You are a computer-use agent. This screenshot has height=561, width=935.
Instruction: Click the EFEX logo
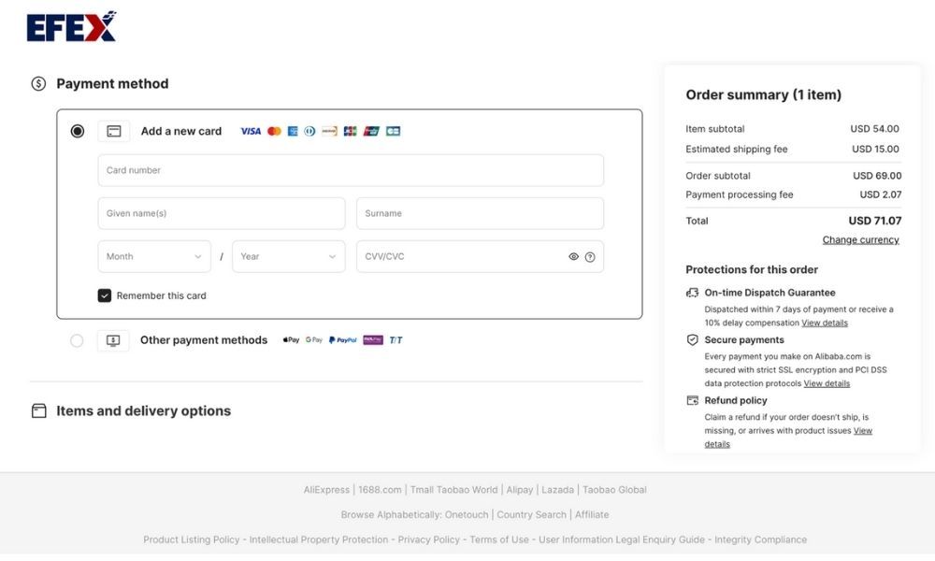[72, 27]
